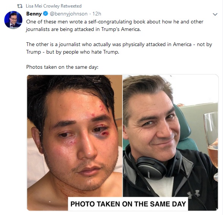
Task: Open the 12h timestamp link
Action: (97, 14)
